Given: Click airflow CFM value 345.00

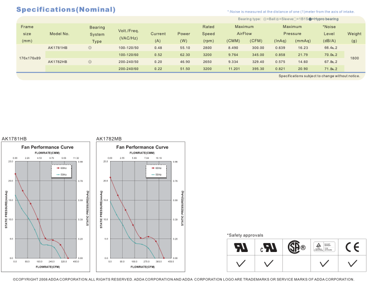Looking at the screenshot, I should coord(258,54).
